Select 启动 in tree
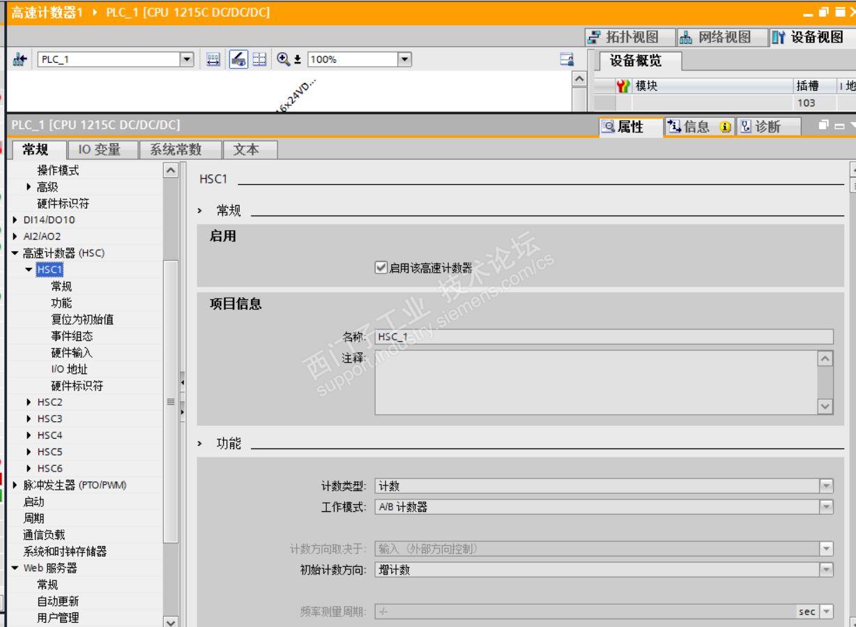Image resolution: width=856 pixels, height=627 pixels. (34, 501)
